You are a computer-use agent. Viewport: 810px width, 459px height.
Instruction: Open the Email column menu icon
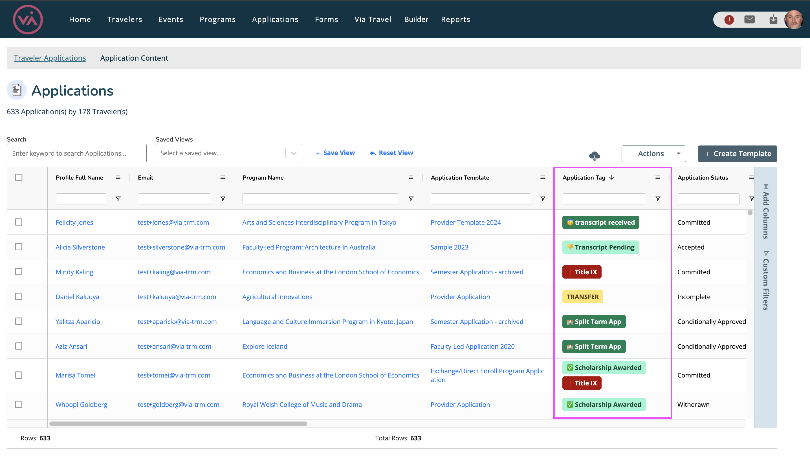pyautogui.click(x=223, y=178)
